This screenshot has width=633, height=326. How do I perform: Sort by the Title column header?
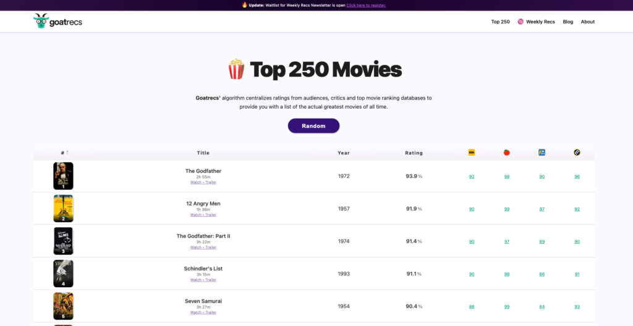click(203, 153)
